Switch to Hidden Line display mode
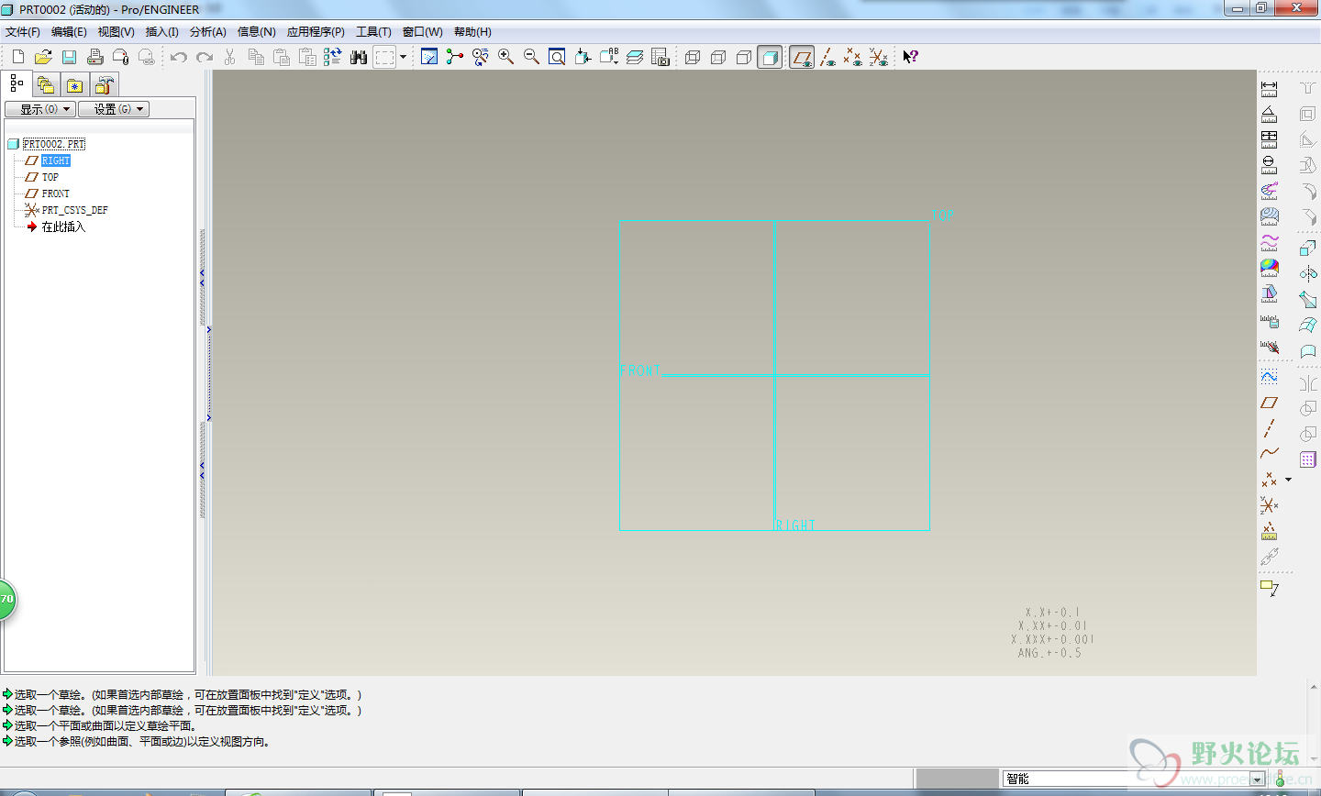Viewport: 1321px width, 796px height. pyautogui.click(x=718, y=57)
